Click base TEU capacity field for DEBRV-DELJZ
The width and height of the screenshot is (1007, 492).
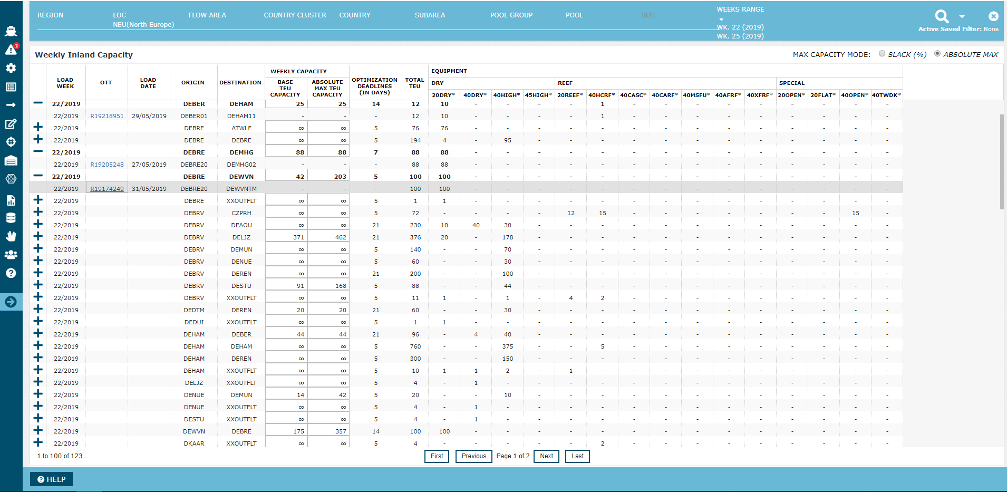(286, 237)
